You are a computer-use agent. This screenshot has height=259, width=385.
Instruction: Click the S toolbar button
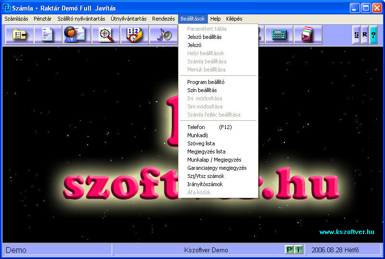pos(357,35)
